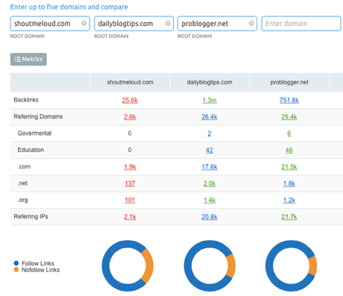This screenshot has width=343, height=296.
Task: Click the Referring IPs row label
Action: (31, 216)
